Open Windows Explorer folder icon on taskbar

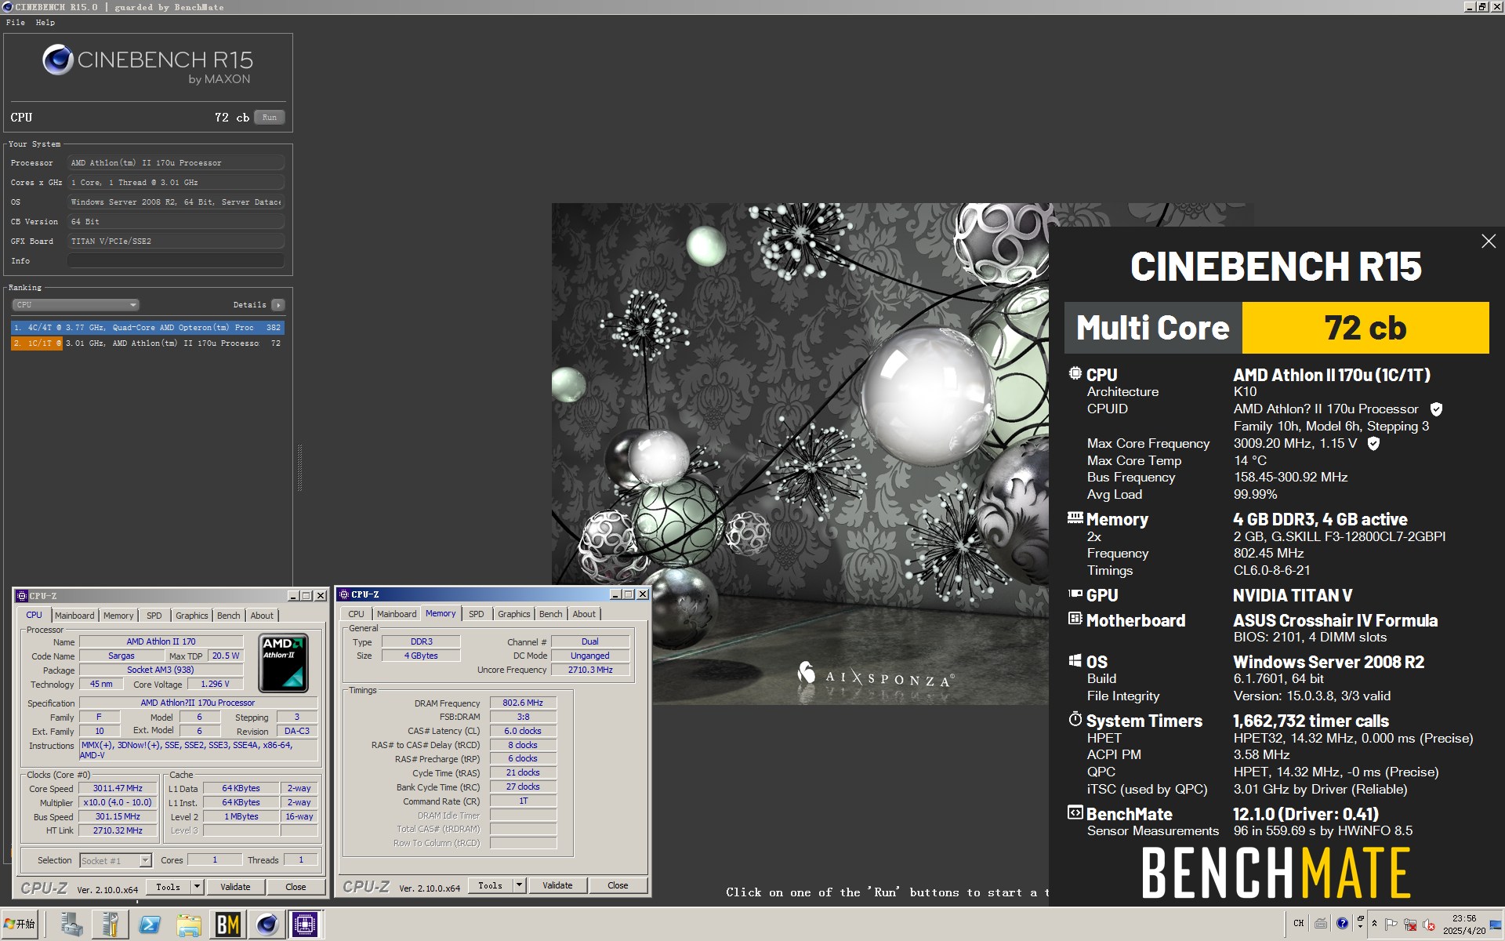tap(189, 925)
